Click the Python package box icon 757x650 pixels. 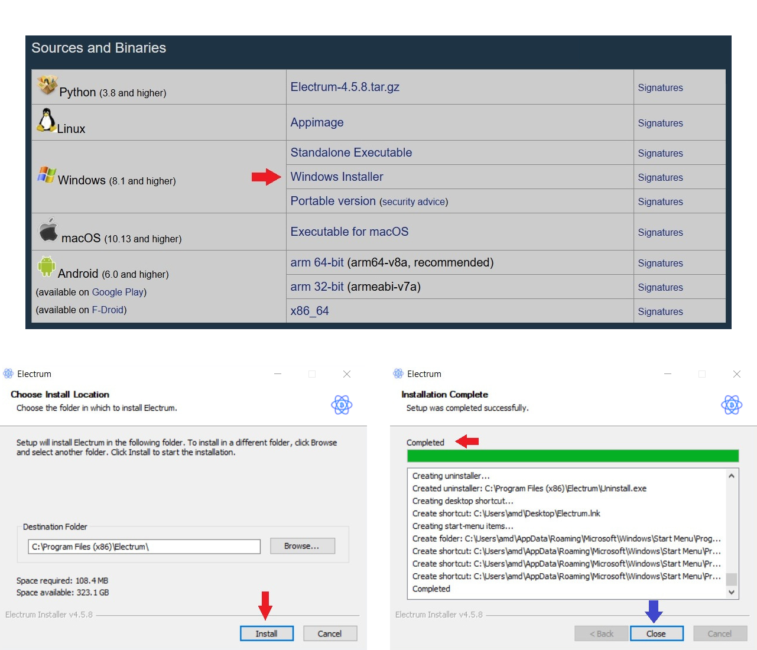[x=47, y=85]
